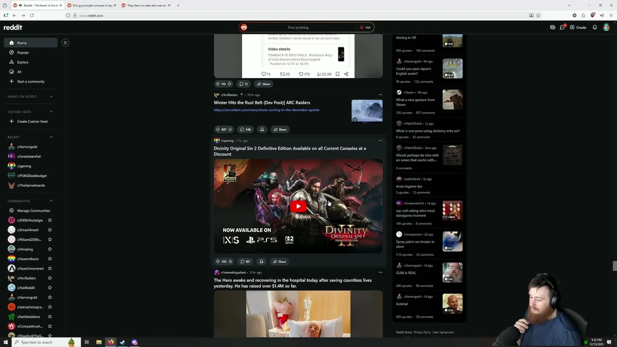This screenshot has width=617, height=347.
Task: Favorite r/Amazing with its star
Action: [x=50, y=249]
